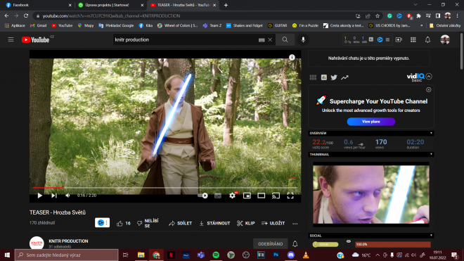Click View plans button in vidIQ
The width and height of the screenshot is (464, 261).
coord(371,122)
